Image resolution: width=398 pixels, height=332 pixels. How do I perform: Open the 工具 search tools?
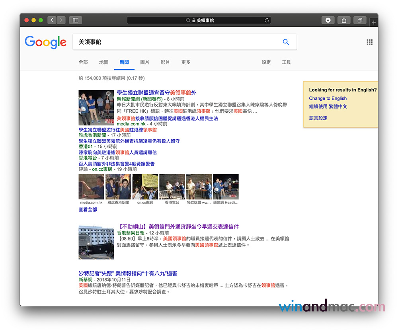click(x=286, y=62)
